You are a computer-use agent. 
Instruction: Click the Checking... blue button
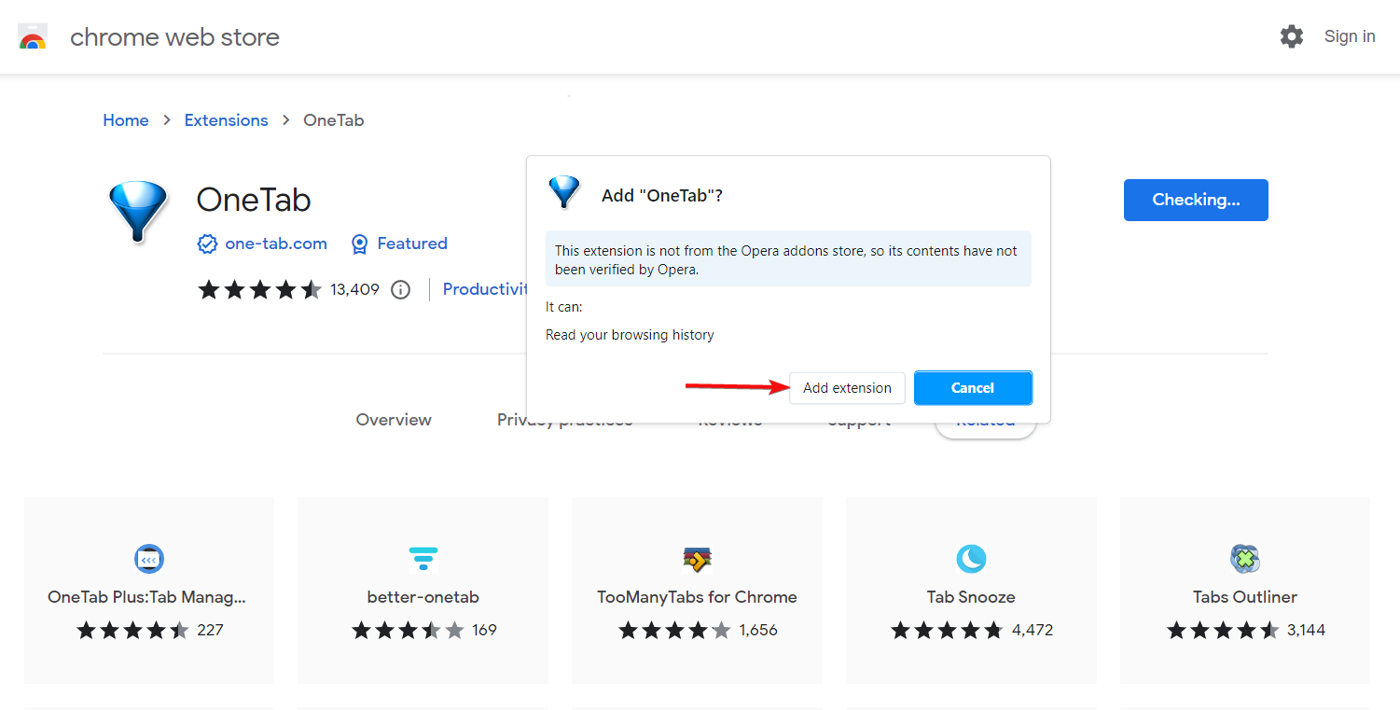[x=1196, y=200]
